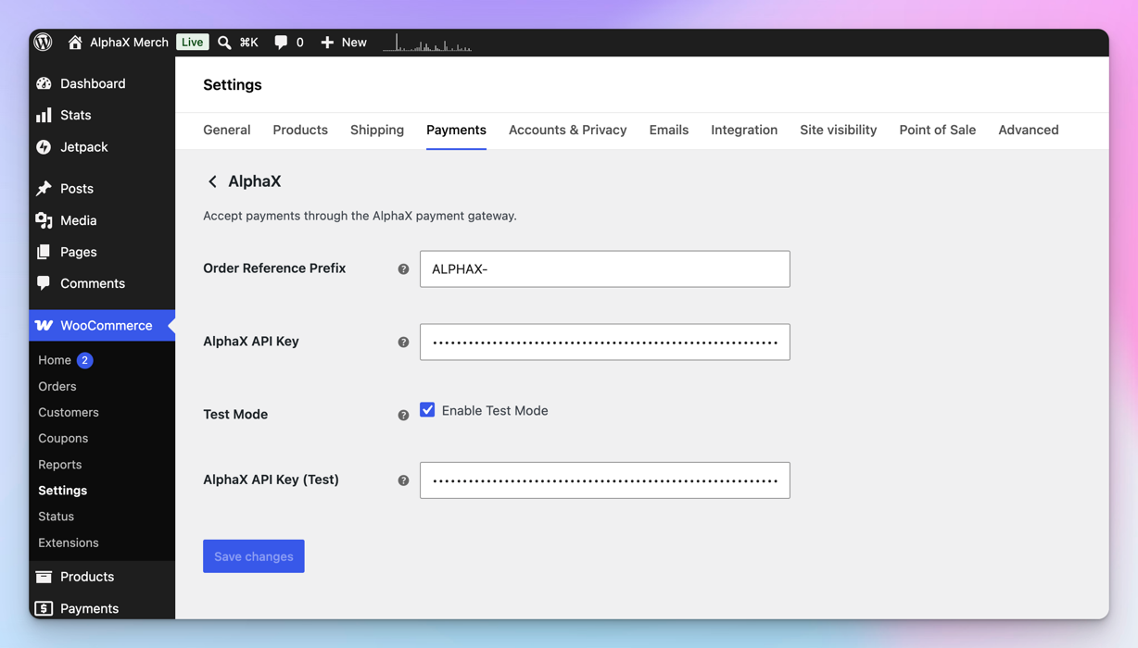The image size is (1138, 648).
Task: Click the Stats bar chart icon
Action: pos(44,115)
